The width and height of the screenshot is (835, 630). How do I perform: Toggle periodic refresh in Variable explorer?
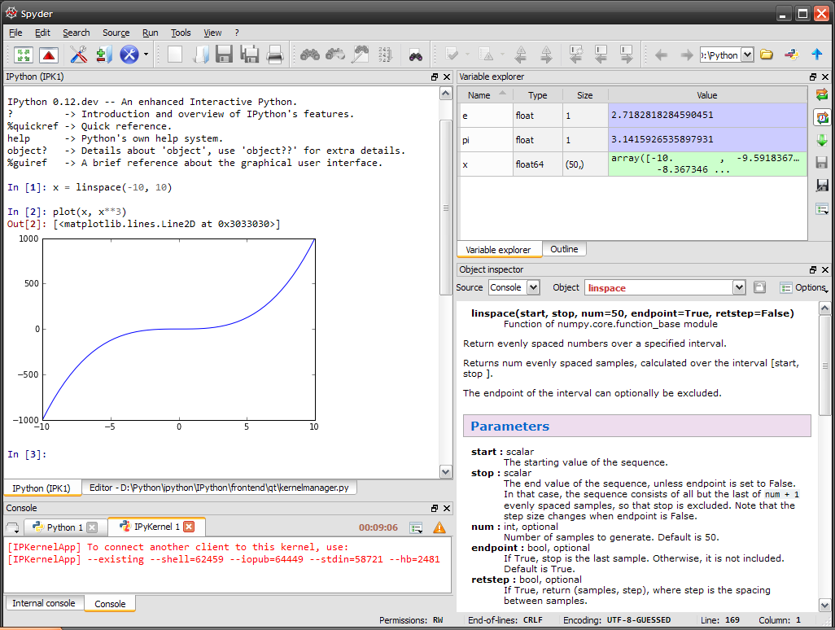click(822, 117)
